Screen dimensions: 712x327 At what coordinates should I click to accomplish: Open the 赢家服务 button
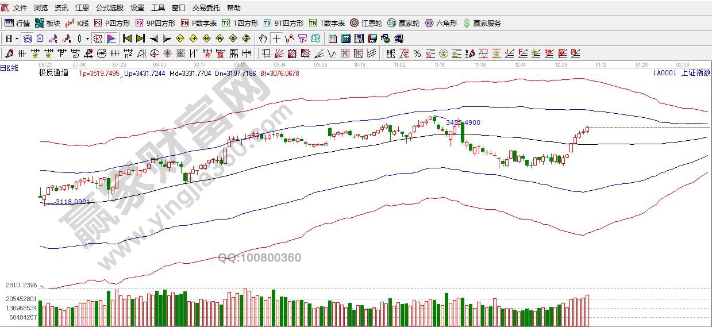tap(482, 24)
